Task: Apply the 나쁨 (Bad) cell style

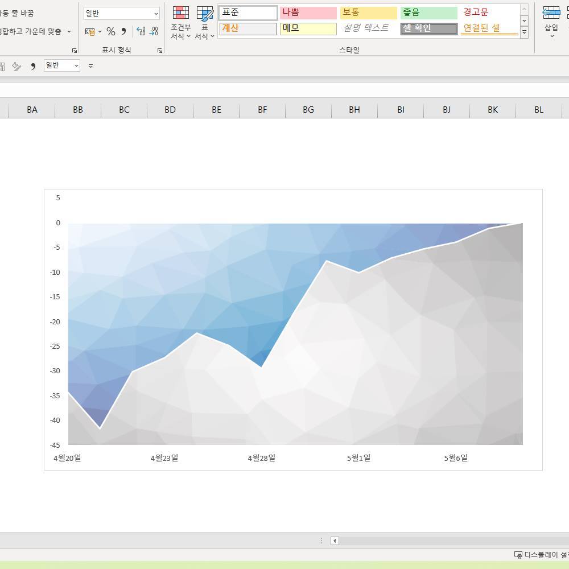Action: [x=308, y=13]
